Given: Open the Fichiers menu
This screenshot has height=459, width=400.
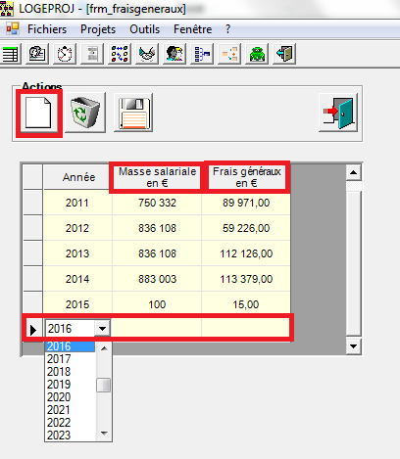Looking at the screenshot, I should [x=47, y=29].
